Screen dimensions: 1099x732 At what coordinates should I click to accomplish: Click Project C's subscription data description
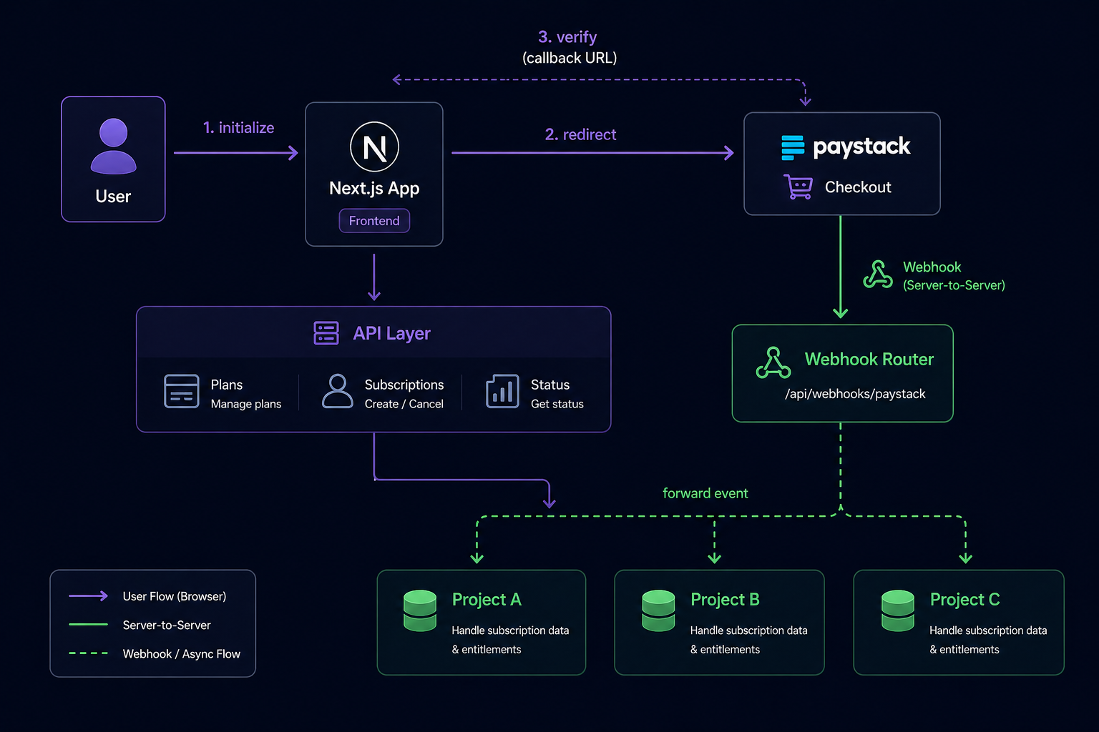(x=988, y=640)
